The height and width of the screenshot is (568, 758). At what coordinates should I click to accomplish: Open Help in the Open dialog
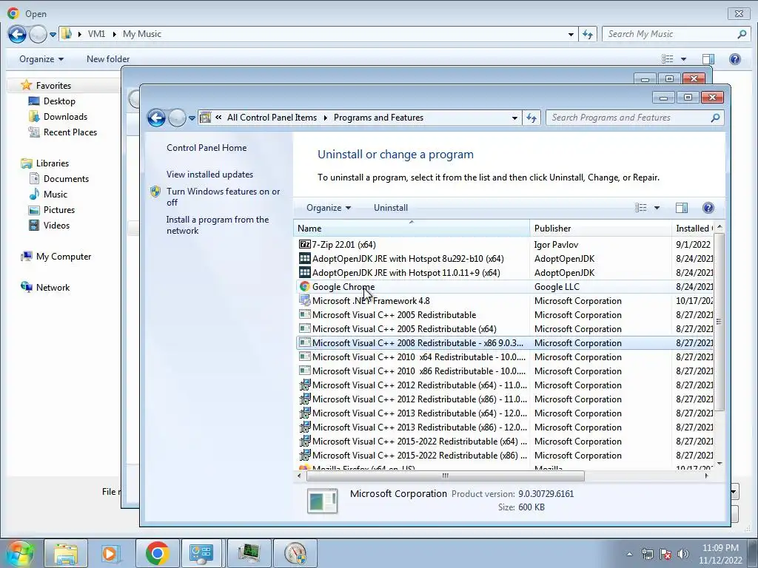(735, 59)
